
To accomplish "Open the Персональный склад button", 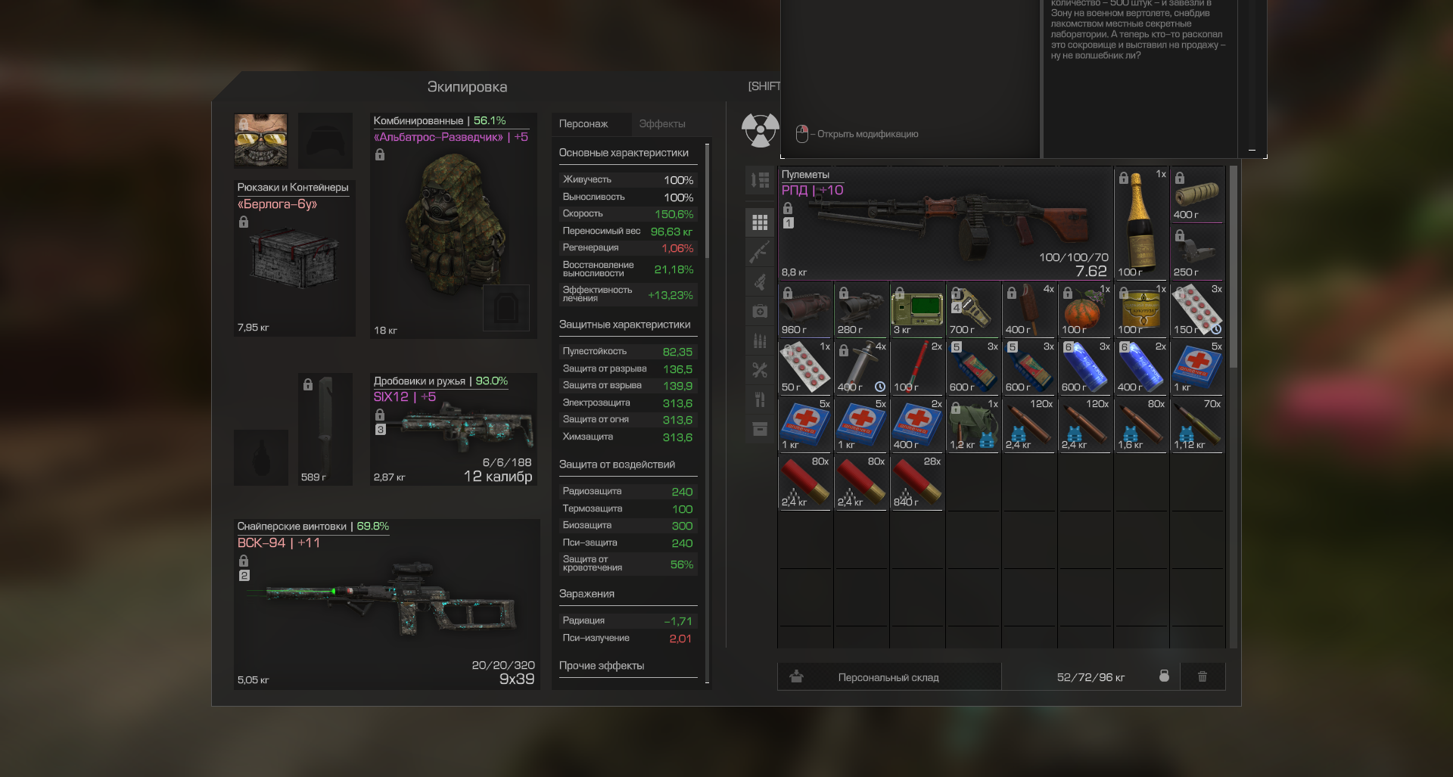I will [889, 676].
